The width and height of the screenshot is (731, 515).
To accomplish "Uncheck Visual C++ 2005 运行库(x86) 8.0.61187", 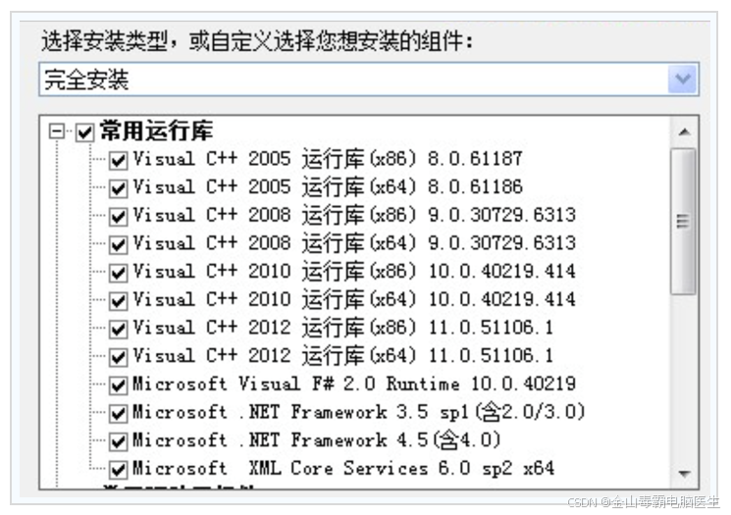I will click(x=118, y=160).
